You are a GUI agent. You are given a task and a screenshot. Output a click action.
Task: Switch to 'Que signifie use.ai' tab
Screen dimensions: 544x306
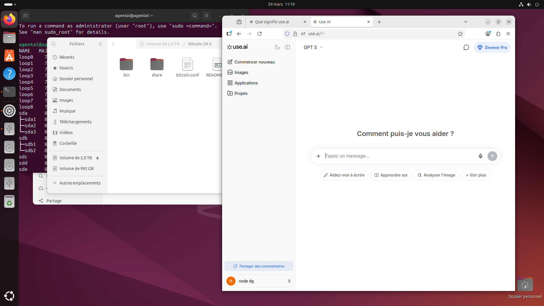point(272,22)
